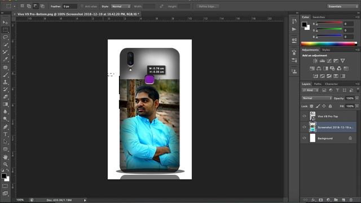Select the Gradient tool
This screenshot has height=203, width=361.
(5, 104)
